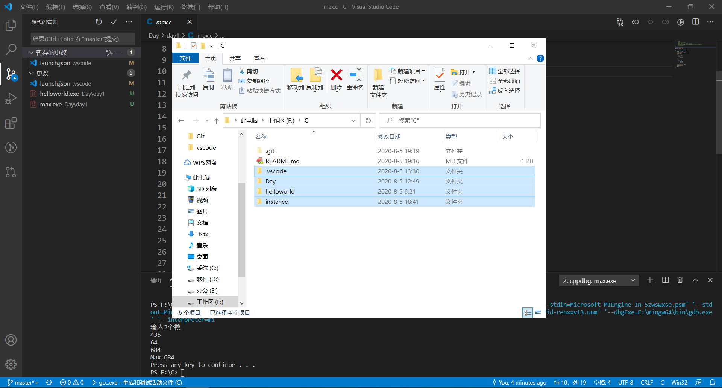Open History in the Explorer ribbon
This screenshot has width=722, height=388.
click(467, 94)
